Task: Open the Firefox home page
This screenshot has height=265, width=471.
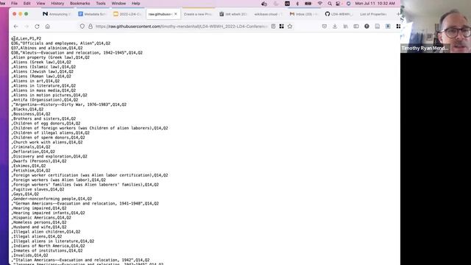Action: tap(47, 26)
